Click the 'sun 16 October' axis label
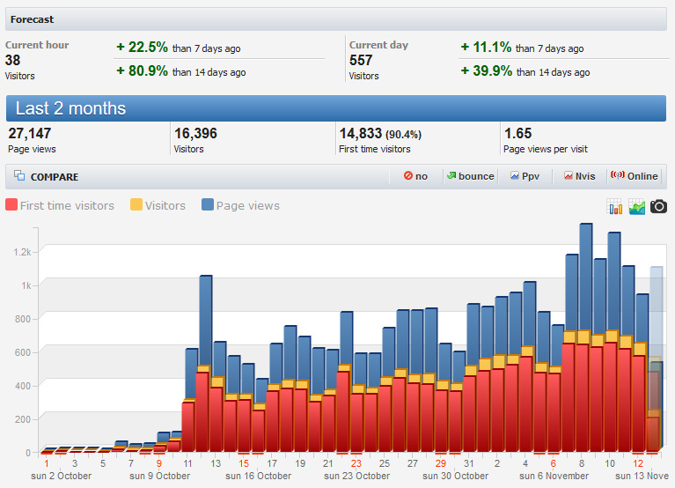This screenshot has height=488, width=675. point(258,477)
